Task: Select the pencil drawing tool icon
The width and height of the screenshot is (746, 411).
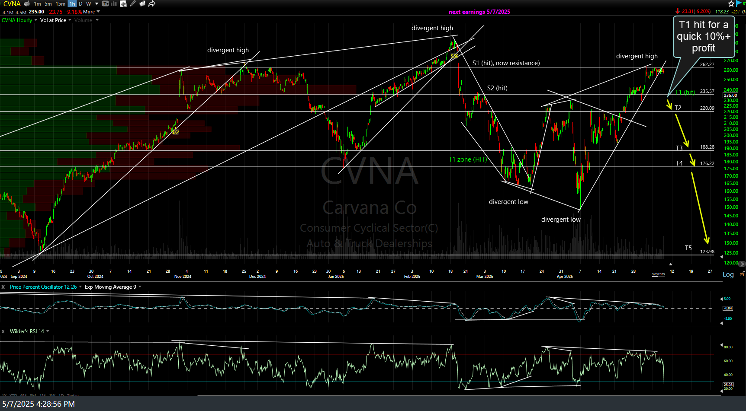Action: 133,4
